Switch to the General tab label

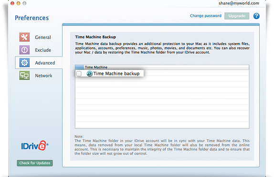tap(43, 37)
